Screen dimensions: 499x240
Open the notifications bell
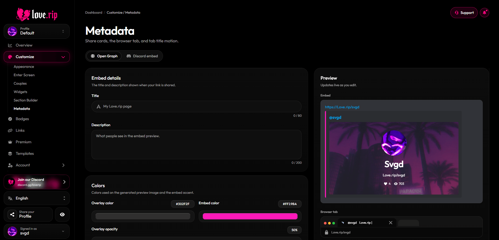(x=484, y=13)
